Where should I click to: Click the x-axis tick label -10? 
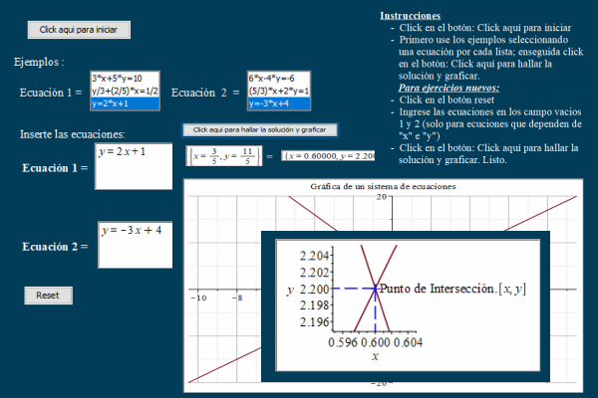199,298
